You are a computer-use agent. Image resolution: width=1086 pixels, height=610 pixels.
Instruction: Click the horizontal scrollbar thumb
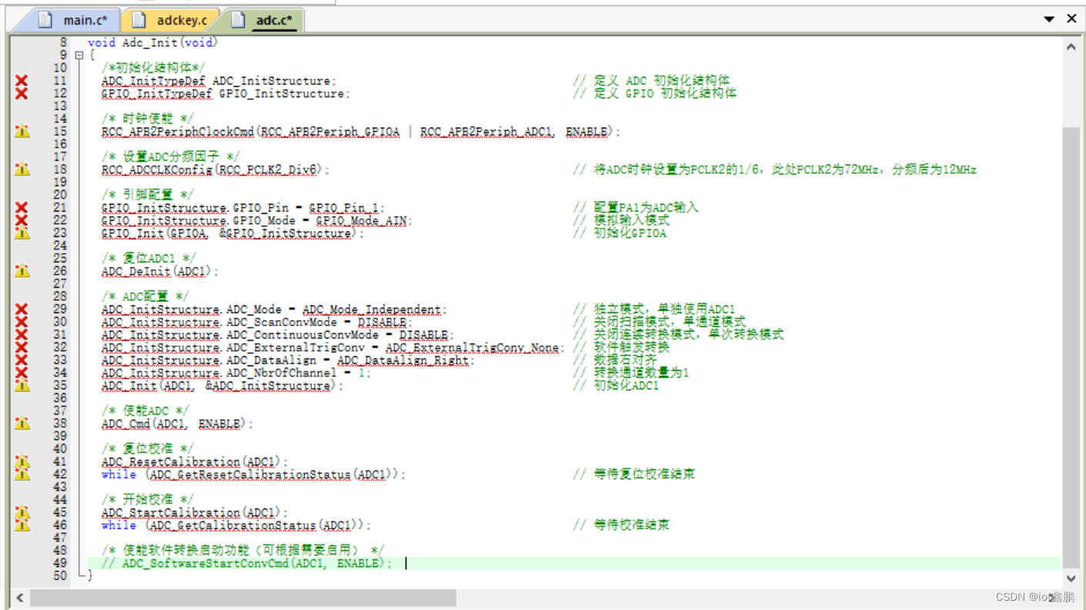pos(242,598)
